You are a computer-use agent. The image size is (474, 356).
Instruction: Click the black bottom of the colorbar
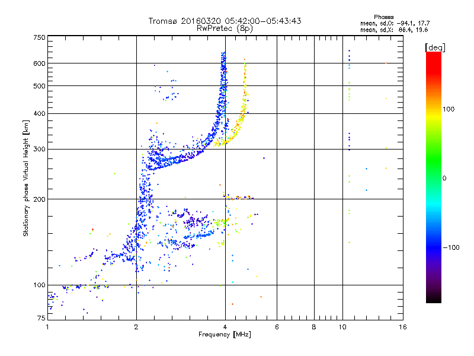coord(434,298)
